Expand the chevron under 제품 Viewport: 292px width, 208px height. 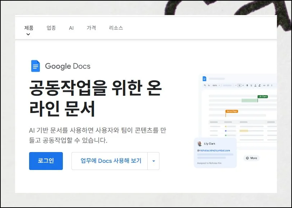(x=28, y=34)
